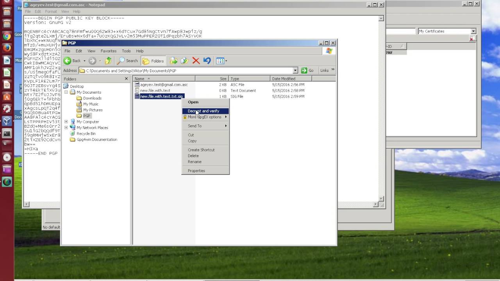Click the Forward arrow icon in Explorer toolbar
The image size is (500, 281).
click(x=92, y=60)
